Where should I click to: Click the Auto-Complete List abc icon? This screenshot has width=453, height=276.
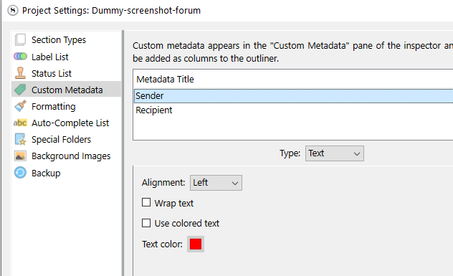[x=20, y=123]
